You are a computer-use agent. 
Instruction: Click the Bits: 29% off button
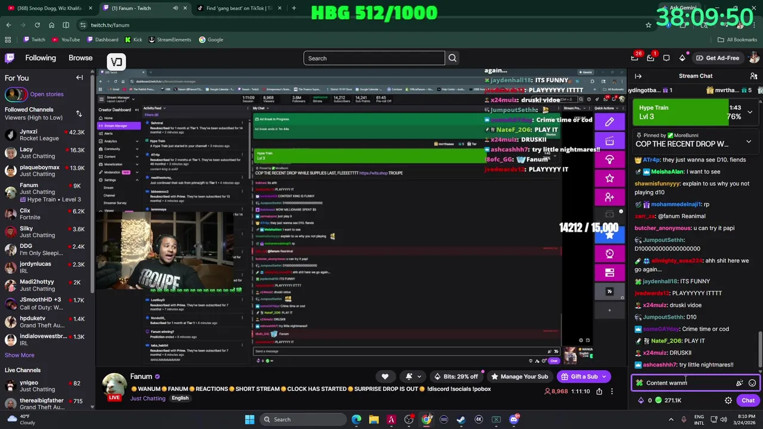coord(456,377)
